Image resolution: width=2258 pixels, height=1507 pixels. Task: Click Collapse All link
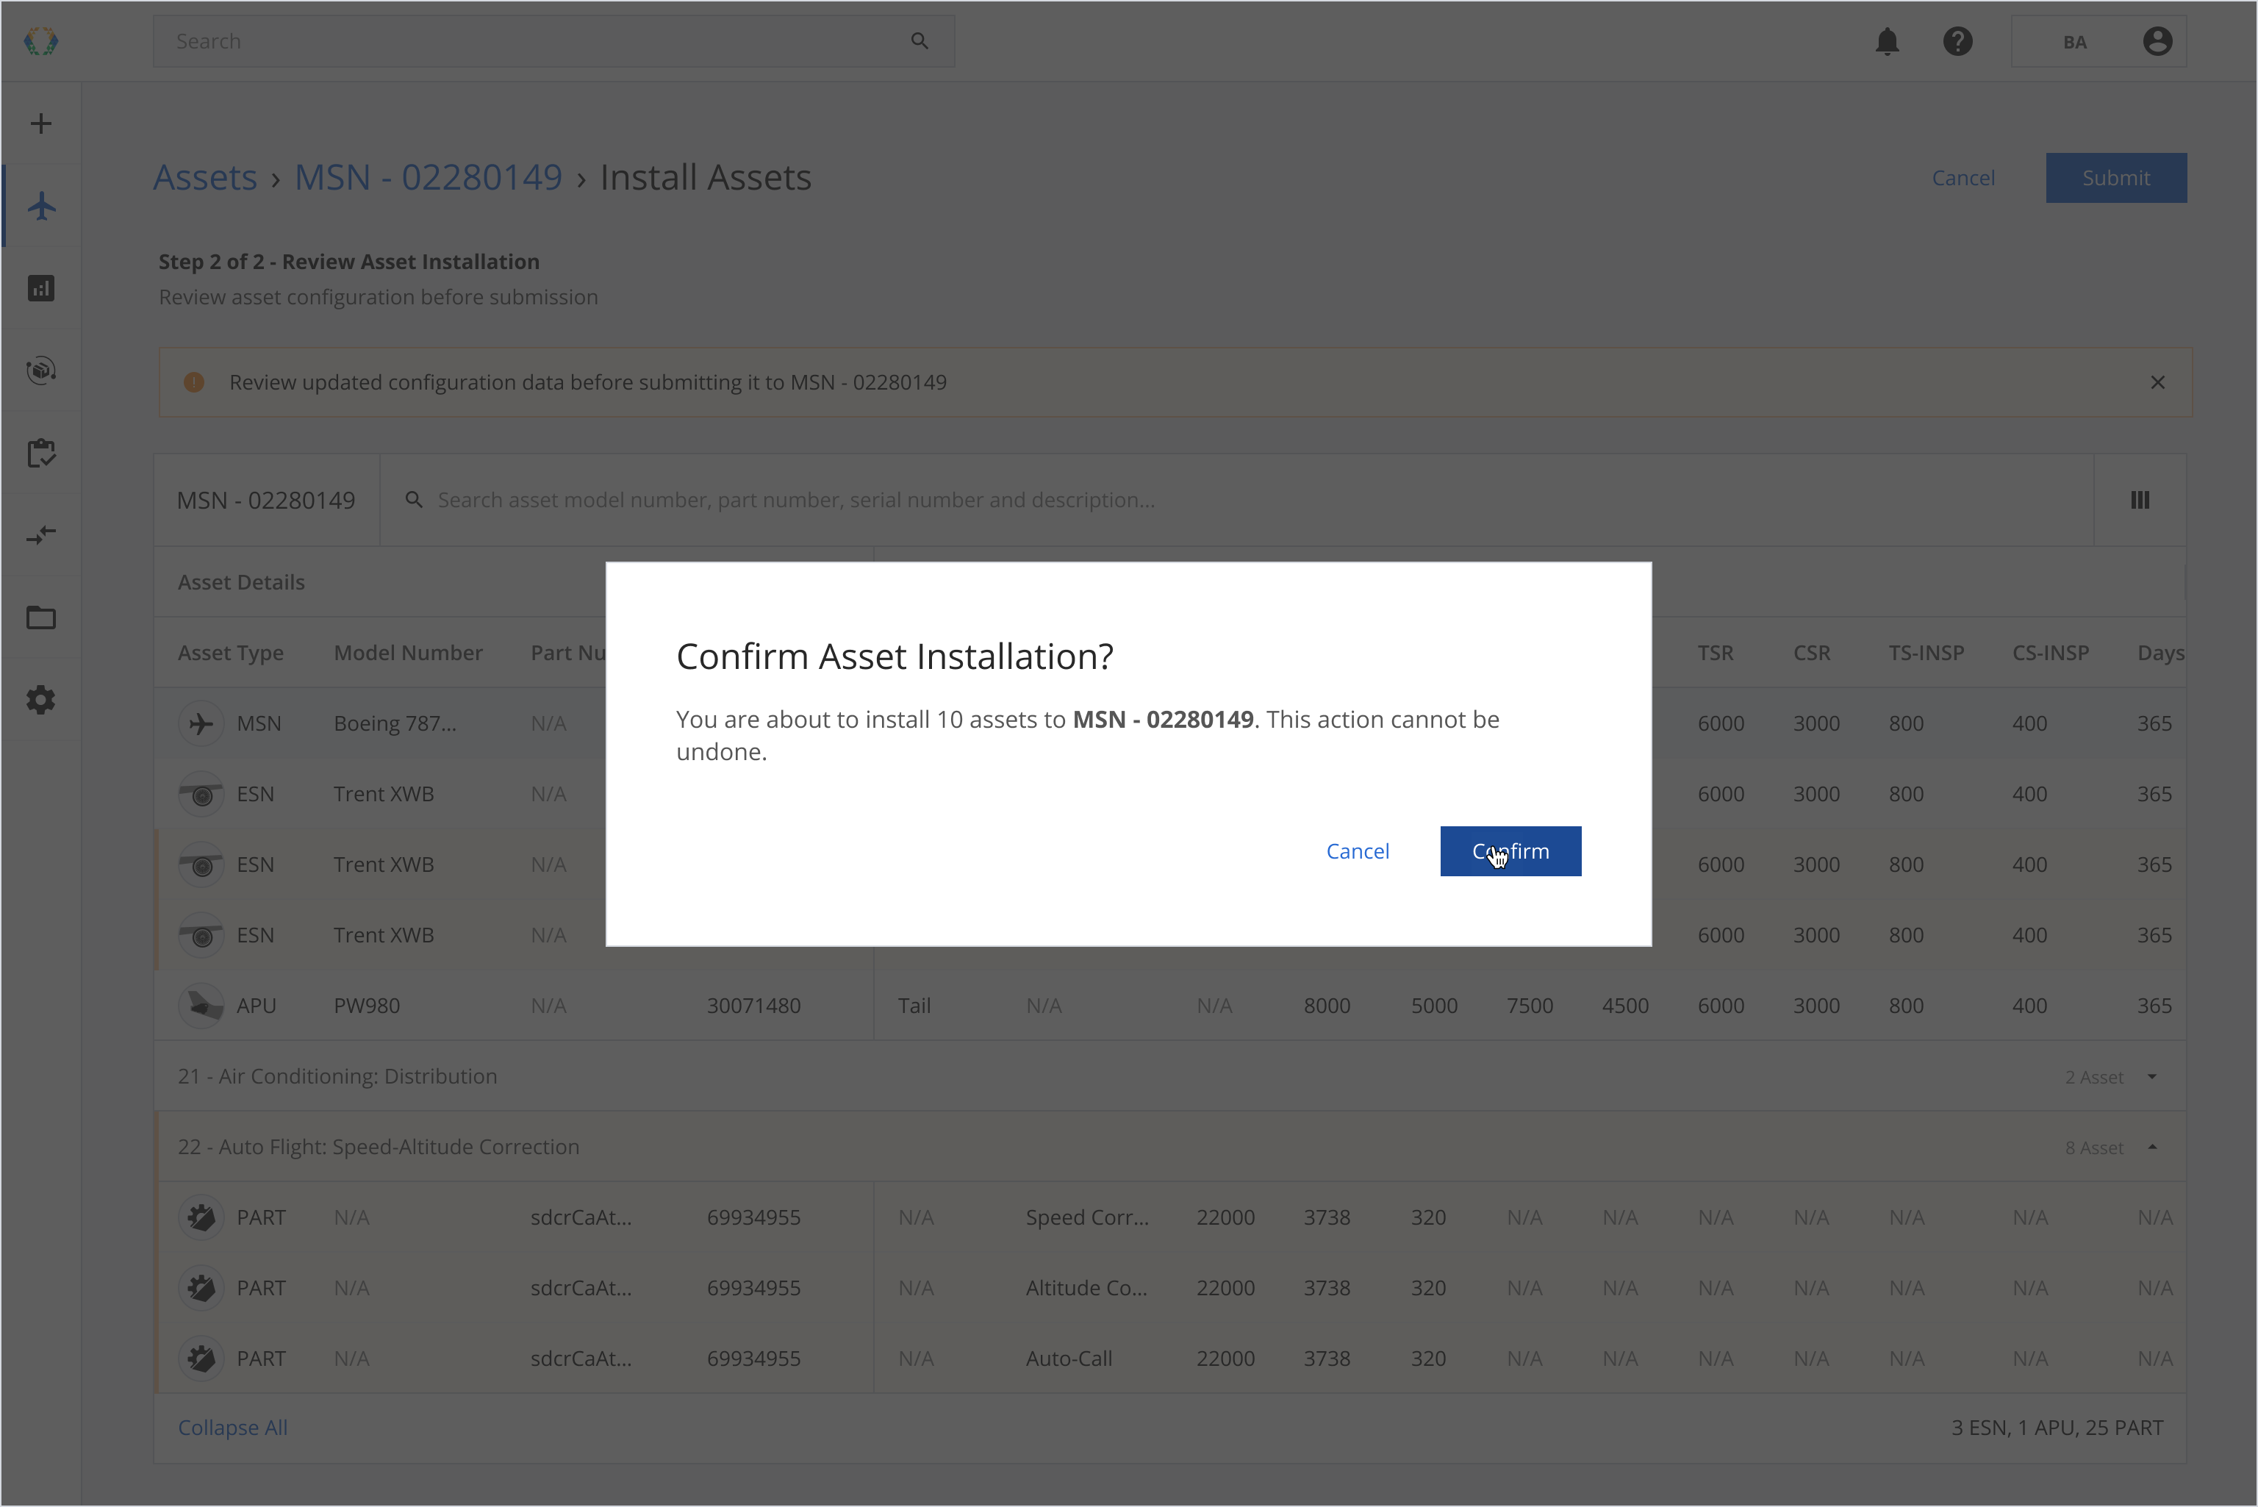click(x=232, y=1427)
